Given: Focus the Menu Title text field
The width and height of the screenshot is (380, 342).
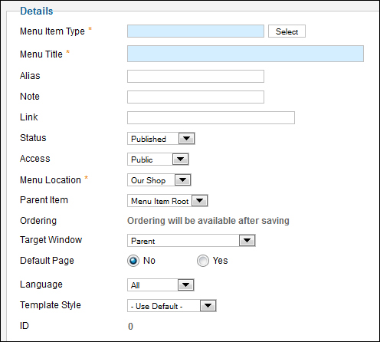Looking at the screenshot, I should point(245,54).
